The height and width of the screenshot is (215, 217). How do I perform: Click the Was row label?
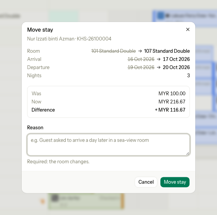(36, 94)
